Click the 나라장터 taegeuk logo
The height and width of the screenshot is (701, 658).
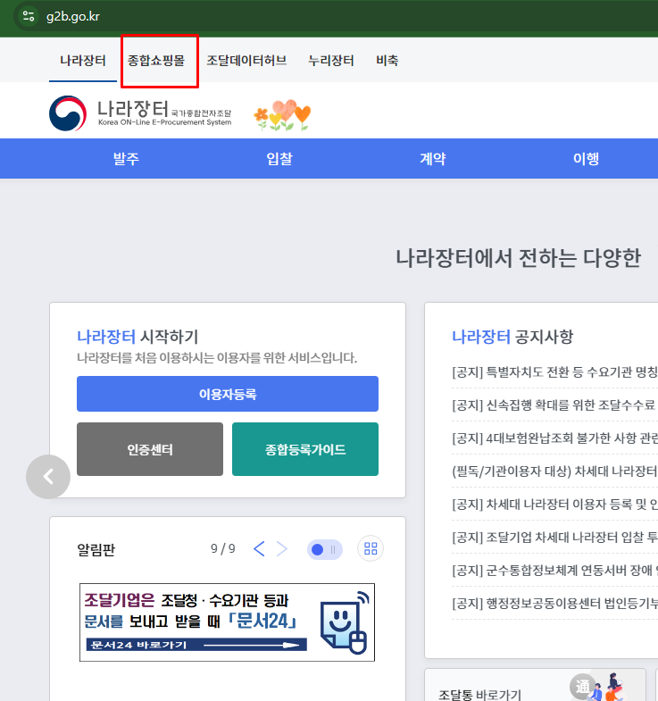(68, 113)
